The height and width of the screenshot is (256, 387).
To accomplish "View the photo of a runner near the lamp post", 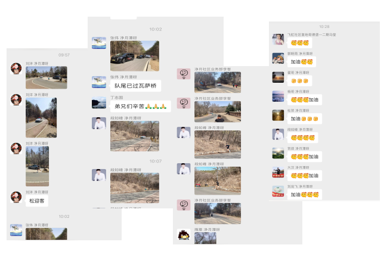I will coord(218,181).
